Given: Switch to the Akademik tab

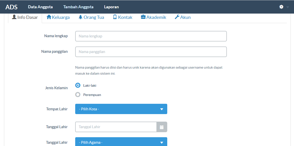Looking at the screenshot, I should [153, 17].
